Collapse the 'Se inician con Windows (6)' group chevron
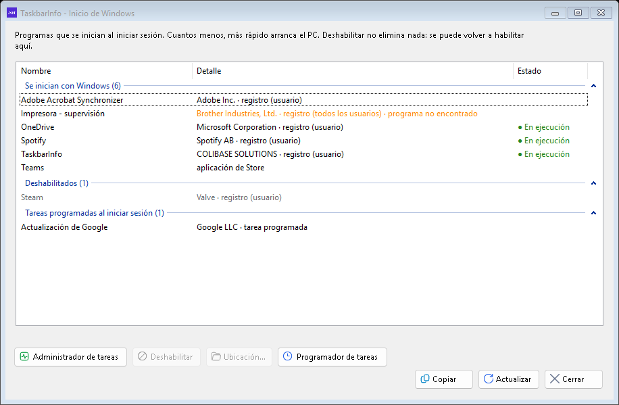Viewport: 619px width, 405px height. pyautogui.click(x=593, y=86)
